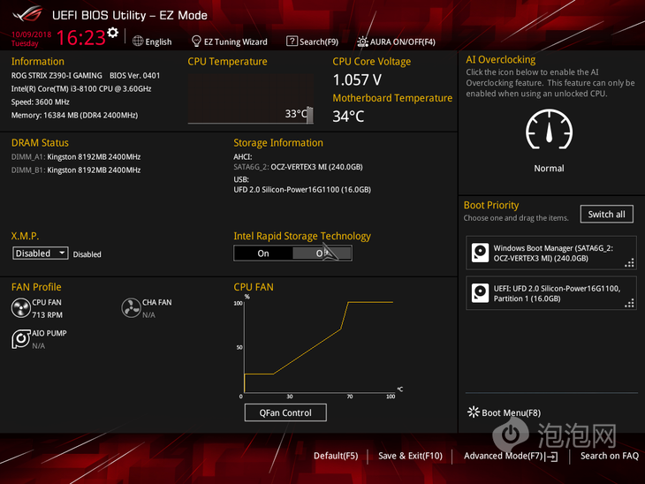Screen dimensions: 645x484
Task: Click the Advanced Mode exit arrow icon
Action: click(551, 457)
